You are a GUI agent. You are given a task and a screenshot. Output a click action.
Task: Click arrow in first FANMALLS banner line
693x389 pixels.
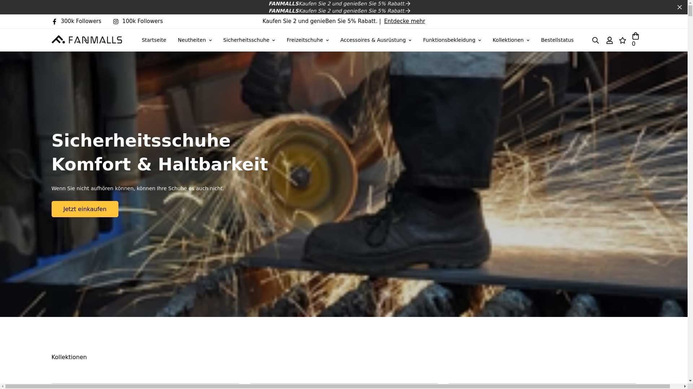click(408, 4)
